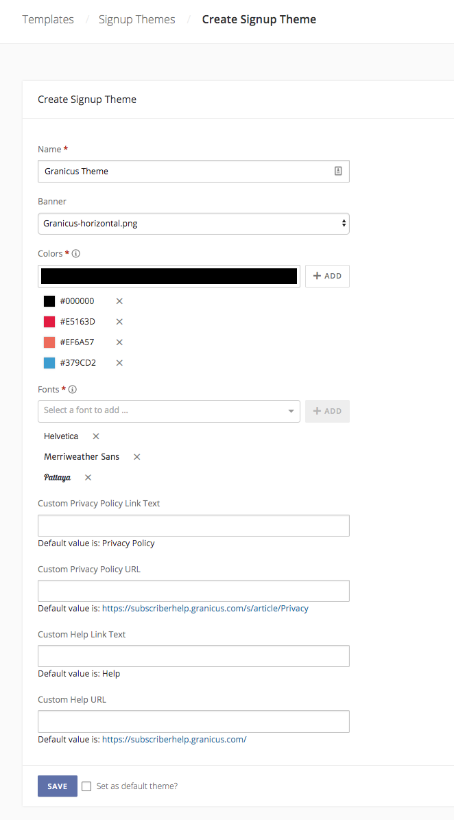This screenshot has height=820, width=454.
Task: Remove the Helvetica font
Action: pos(95,436)
